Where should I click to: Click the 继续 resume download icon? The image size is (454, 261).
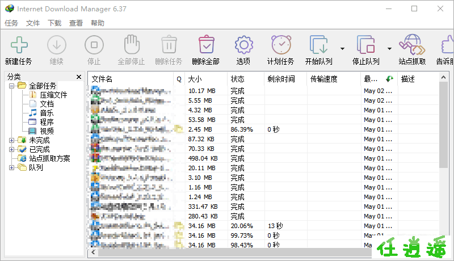tap(56, 45)
